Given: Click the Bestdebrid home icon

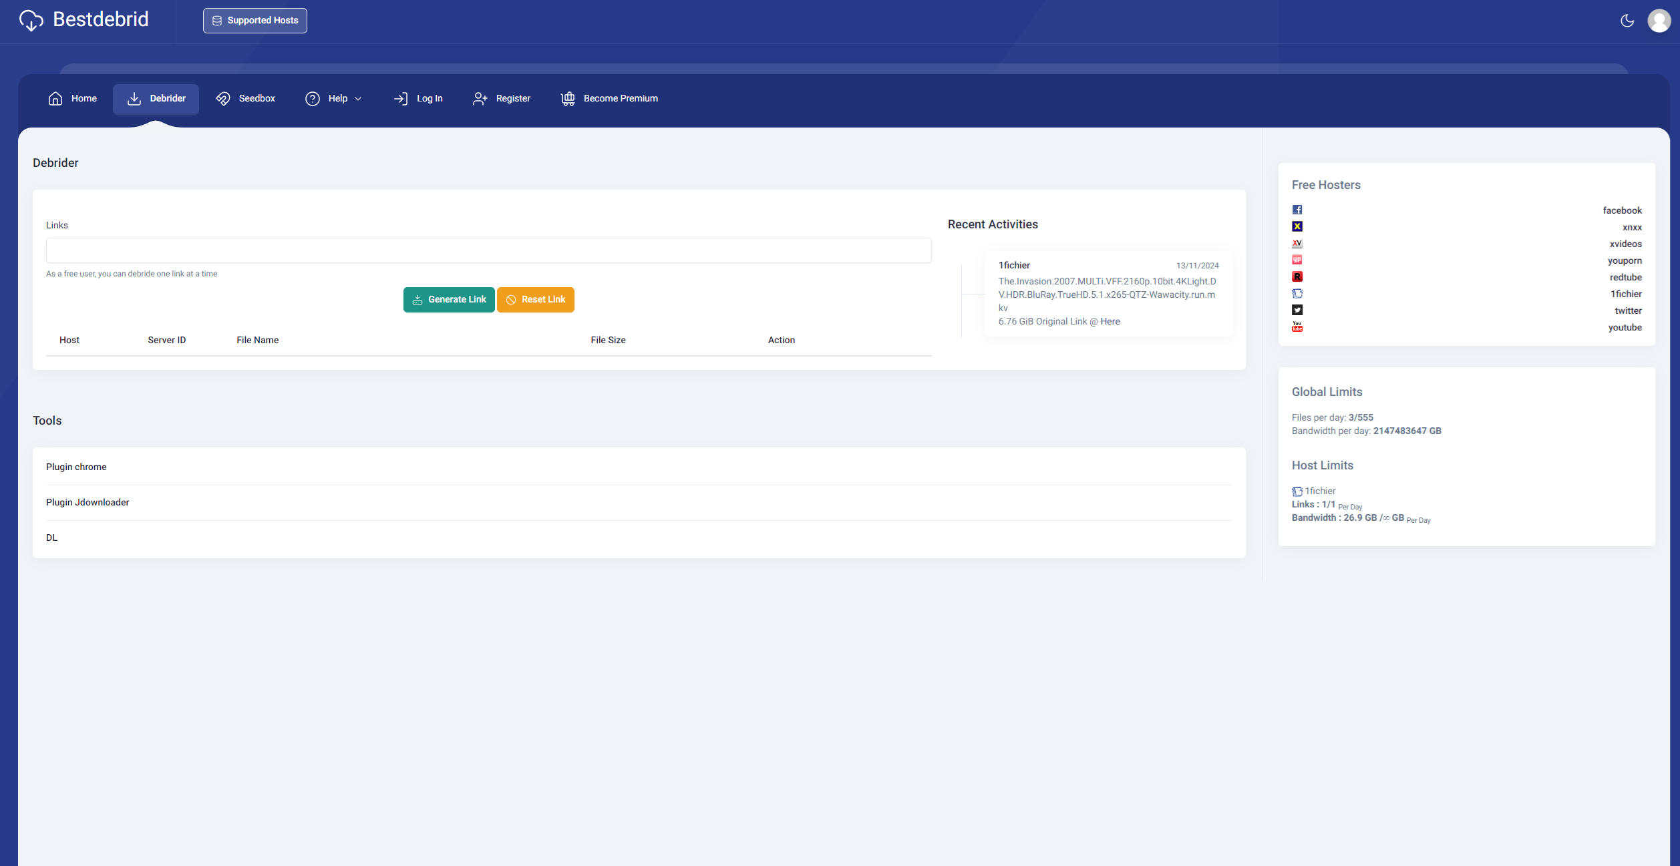Looking at the screenshot, I should click(x=31, y=20).
